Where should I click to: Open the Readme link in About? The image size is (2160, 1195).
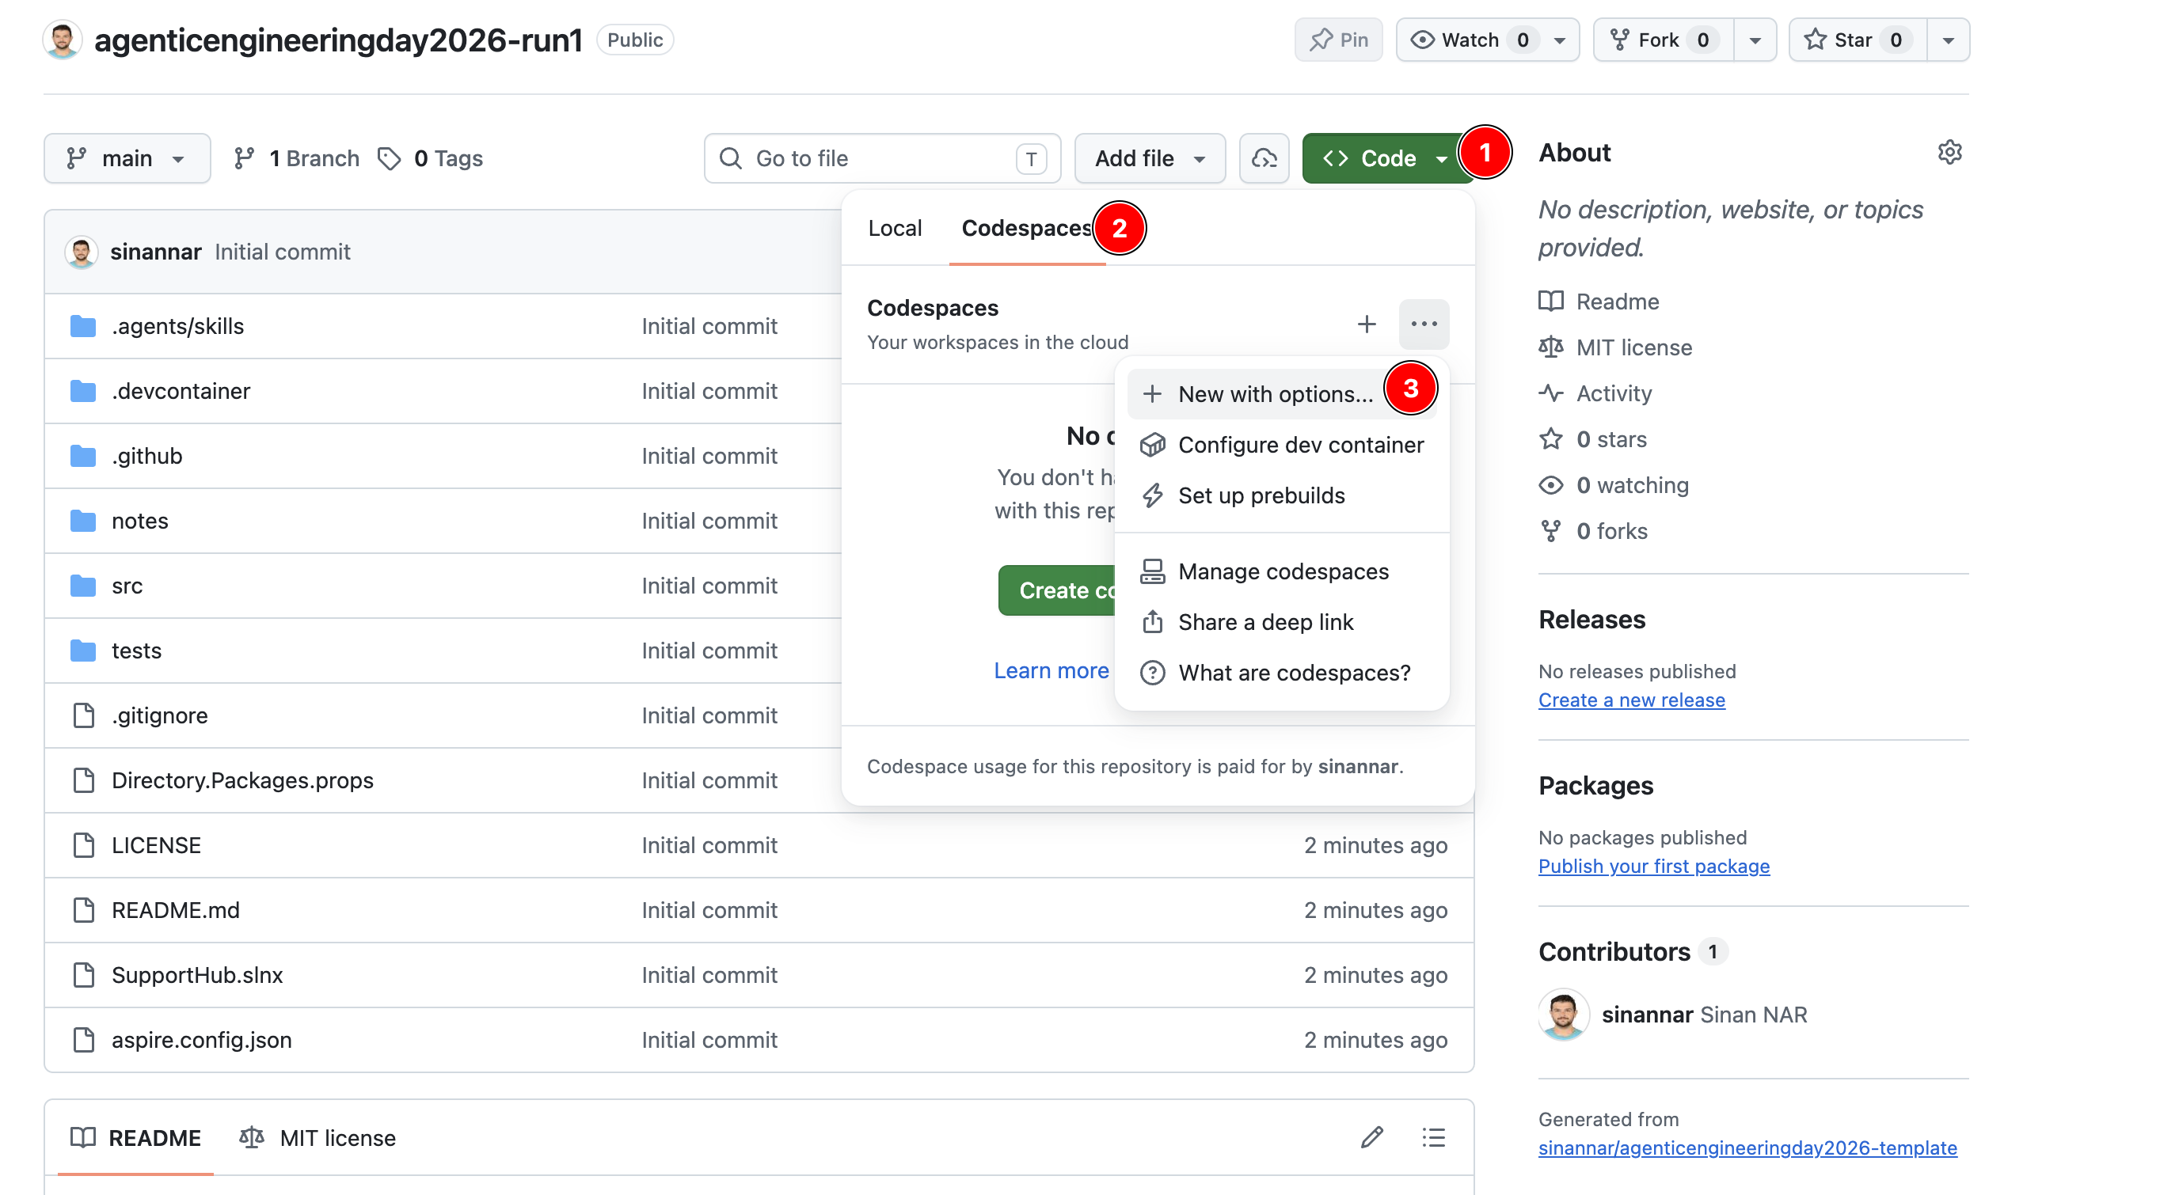[x=1599, y=301]
